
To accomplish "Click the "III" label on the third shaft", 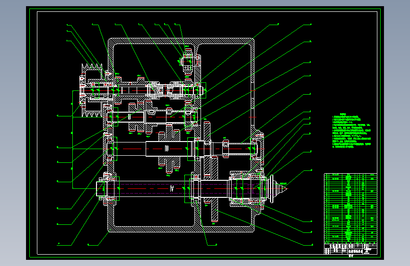I will click(x=166, y=149).
